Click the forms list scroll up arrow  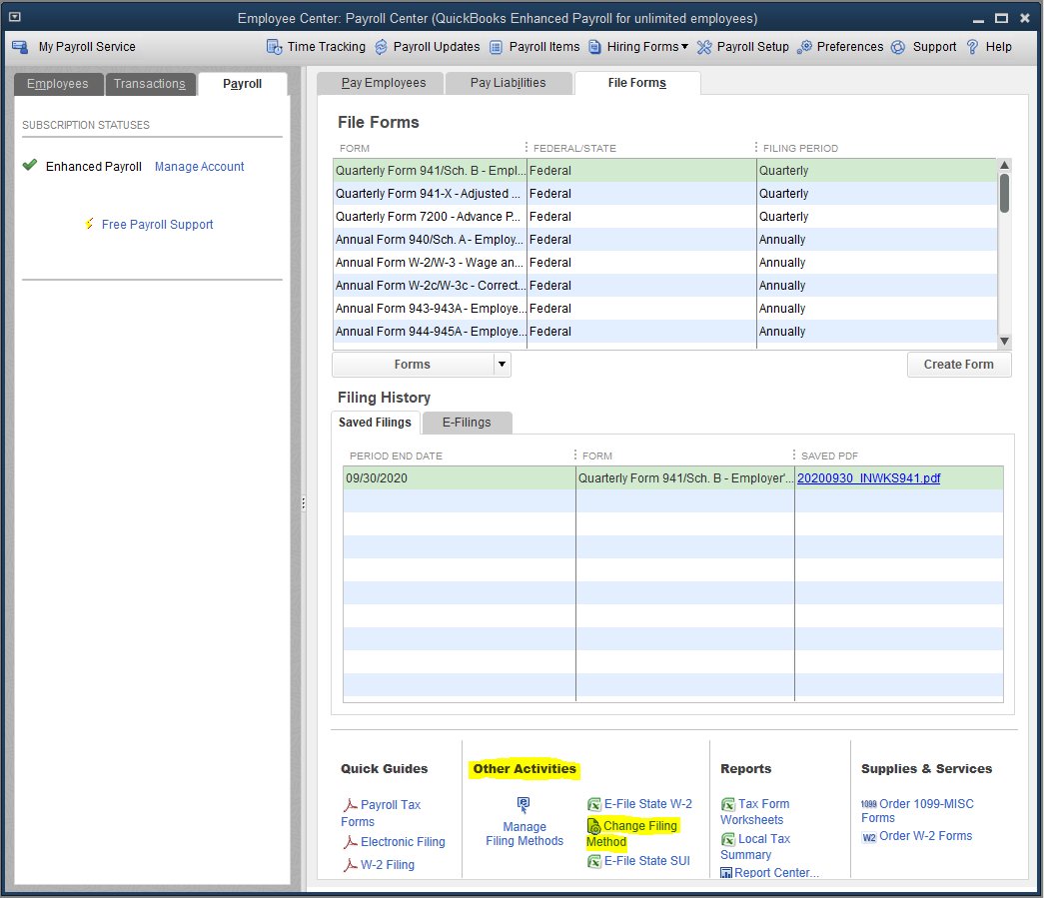1005,165
